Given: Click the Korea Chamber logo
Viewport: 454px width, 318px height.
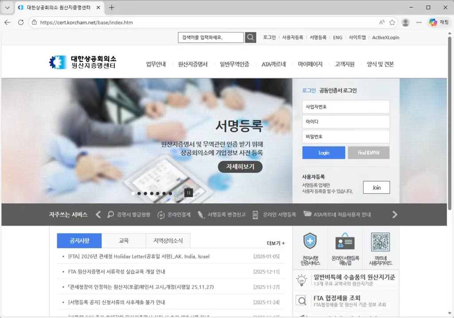Looking at the screenshot, I should coord(83,62).
